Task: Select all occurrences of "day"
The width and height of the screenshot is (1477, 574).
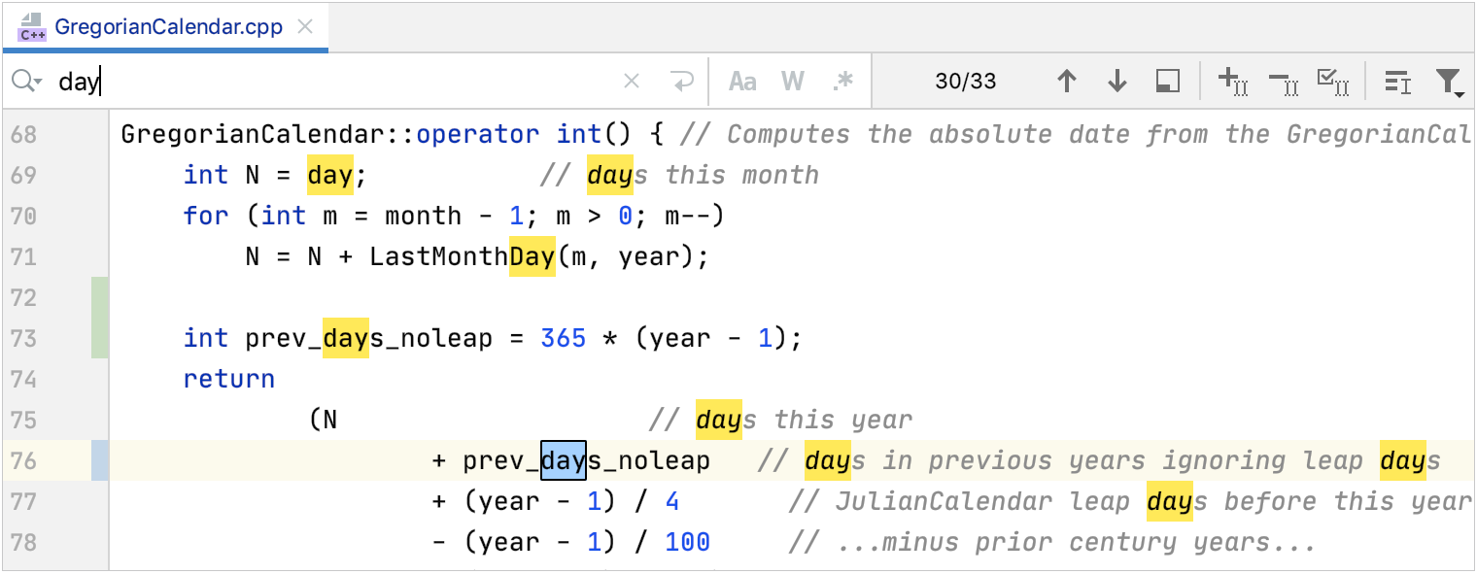Action: (1334, 82)
